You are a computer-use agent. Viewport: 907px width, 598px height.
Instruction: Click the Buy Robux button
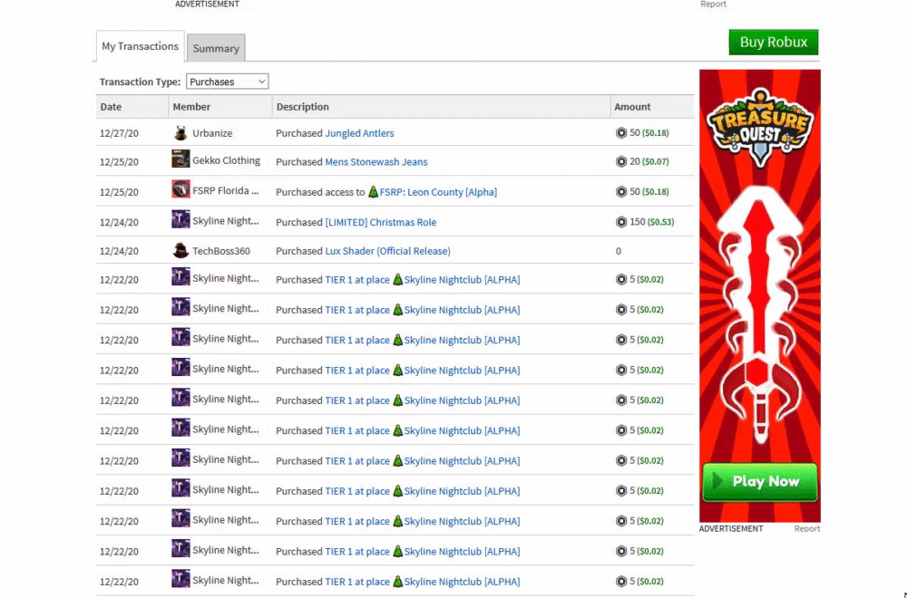(774, 43)
